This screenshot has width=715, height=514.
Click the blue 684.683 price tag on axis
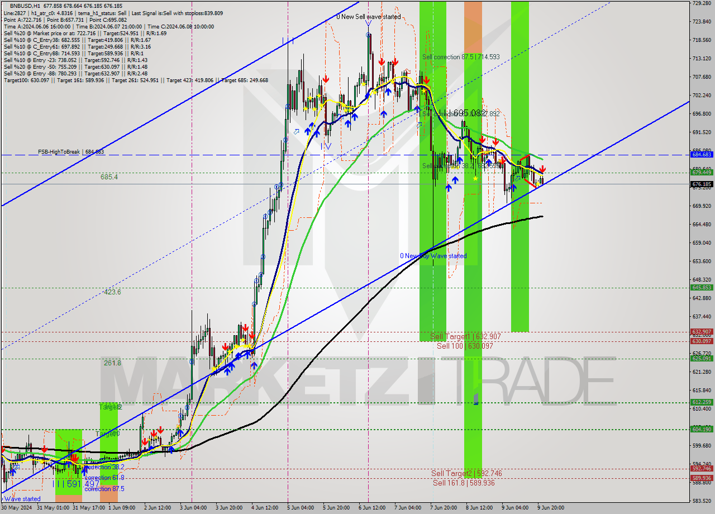click(x=702, y=155)
